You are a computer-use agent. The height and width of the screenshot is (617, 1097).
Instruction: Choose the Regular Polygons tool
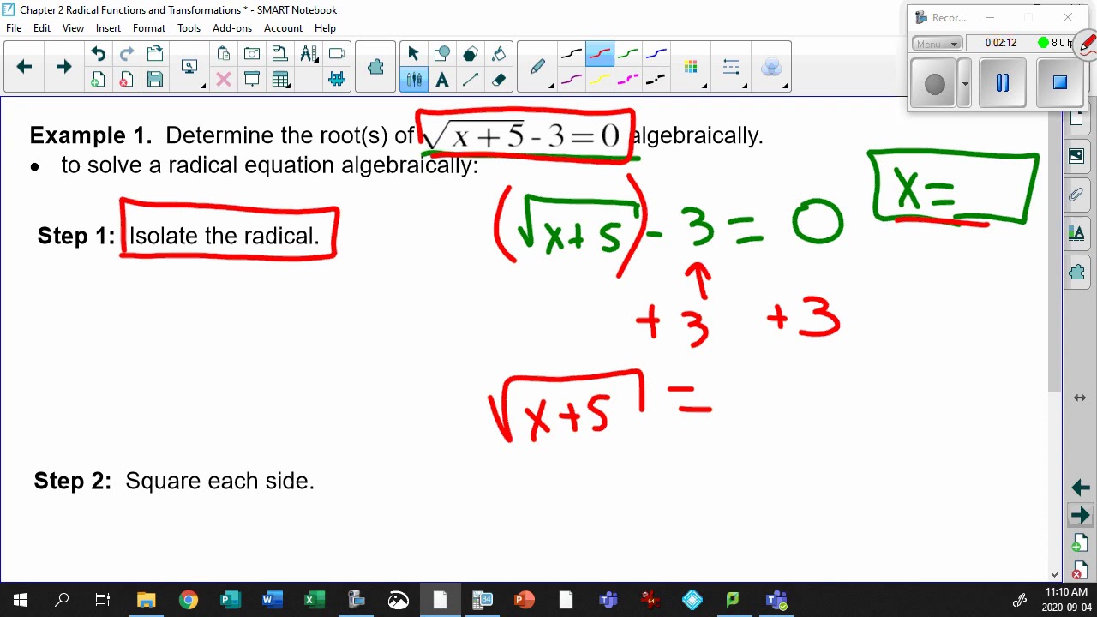[x=470, y=54]
